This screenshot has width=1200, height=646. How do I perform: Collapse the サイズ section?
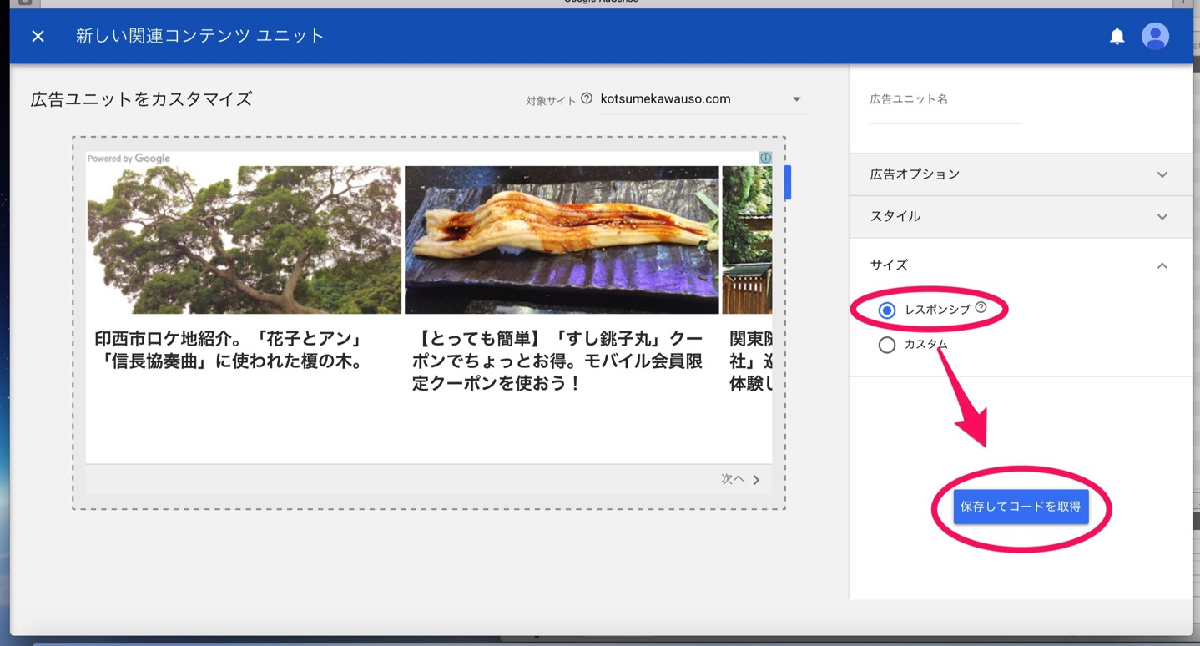pos(1021,265)
